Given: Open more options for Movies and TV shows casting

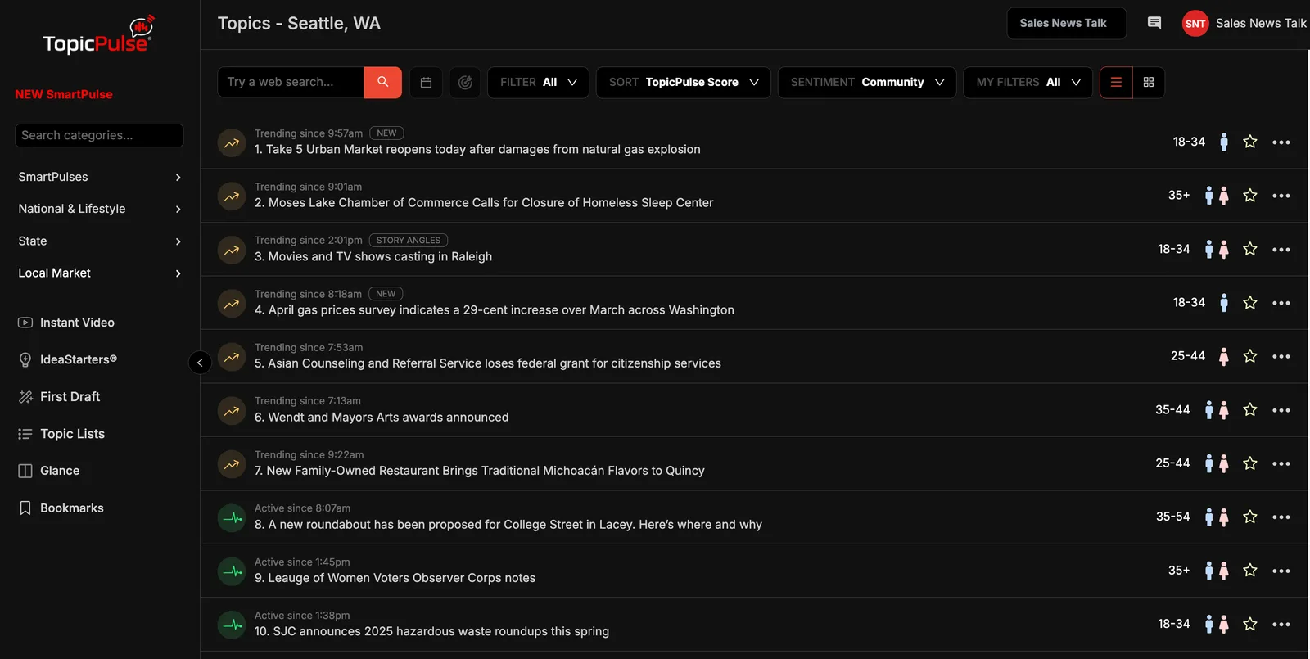Looking at the screenshot, I should 1281,250.
